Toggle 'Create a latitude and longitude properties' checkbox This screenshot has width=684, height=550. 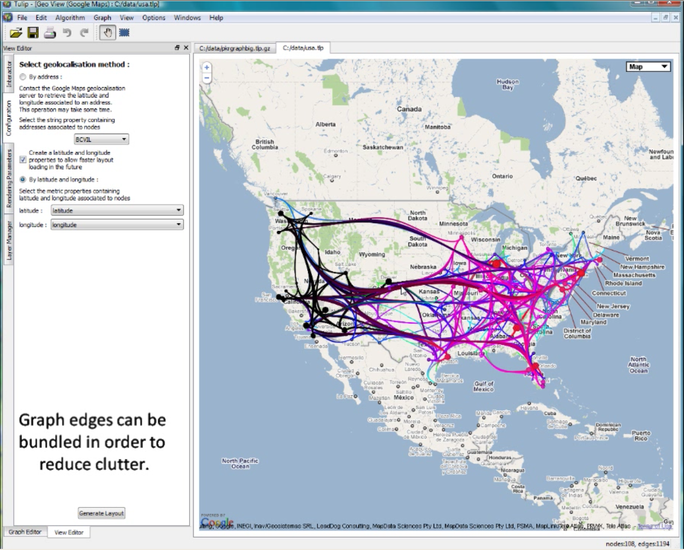click(23, 160)
